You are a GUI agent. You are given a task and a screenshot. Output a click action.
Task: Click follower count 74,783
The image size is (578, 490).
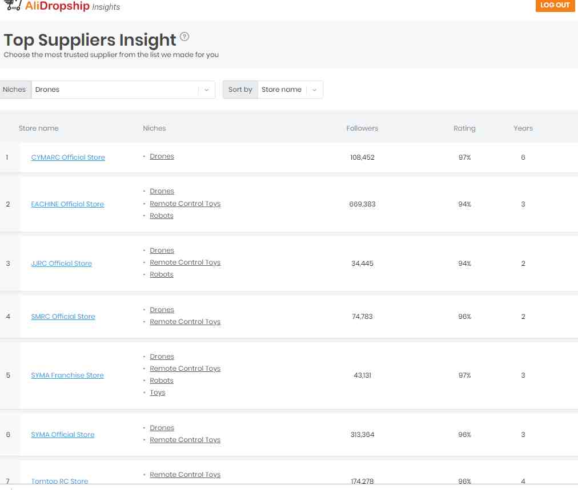click(x=362, y=316)
